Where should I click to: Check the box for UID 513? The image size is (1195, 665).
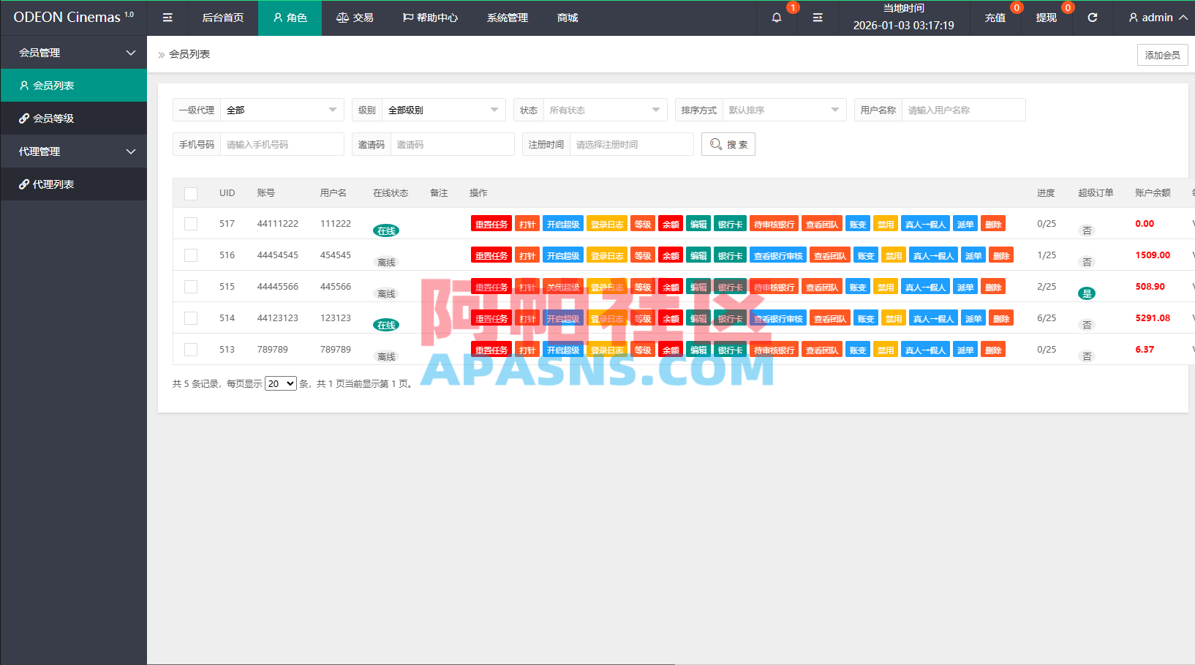point(191,350)
